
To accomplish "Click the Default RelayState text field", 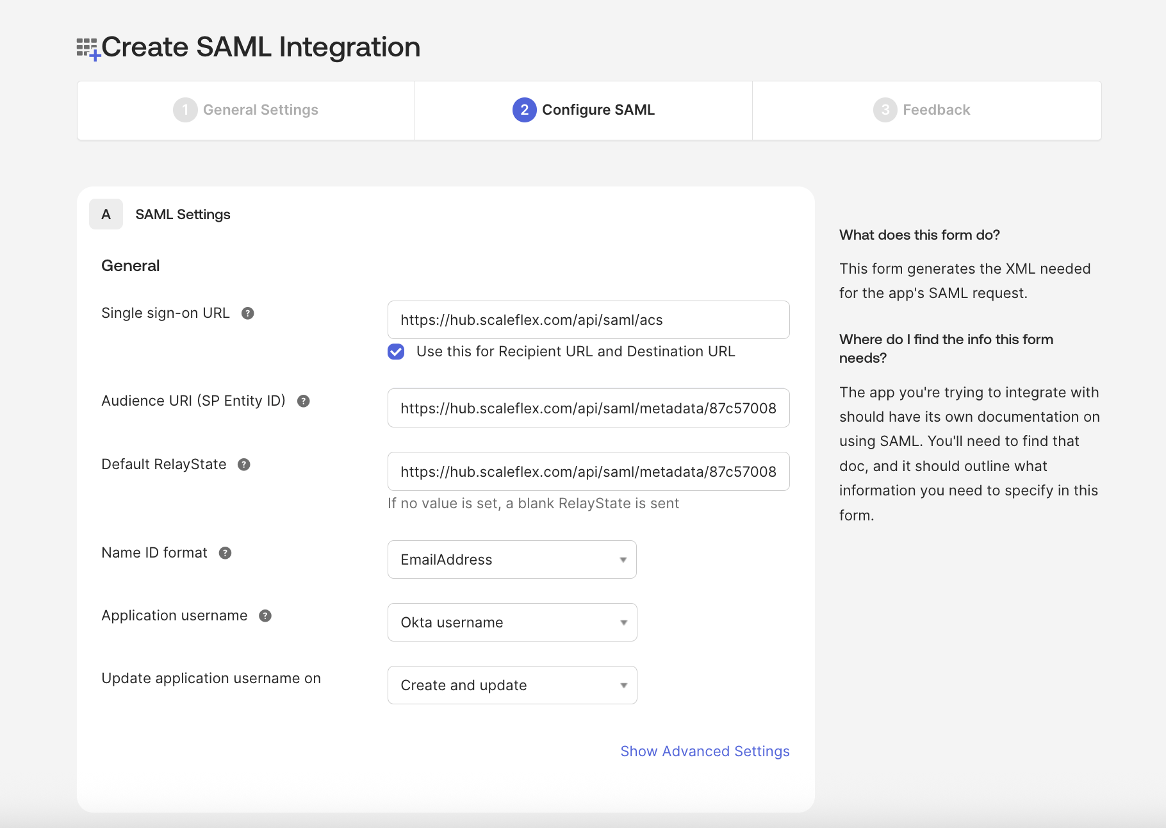I will pos(588,472).
